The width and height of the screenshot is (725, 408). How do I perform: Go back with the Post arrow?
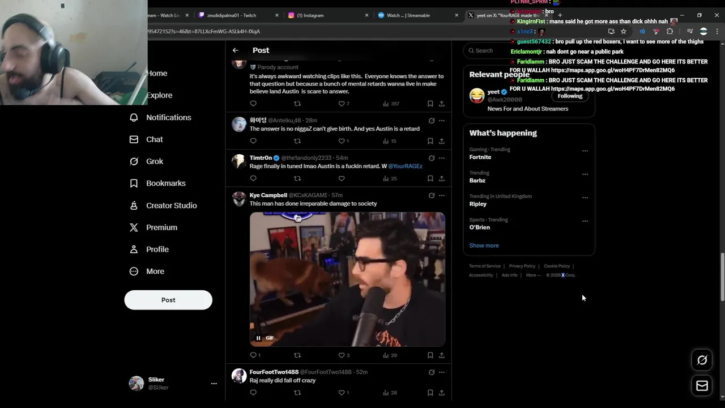(236, 50)
